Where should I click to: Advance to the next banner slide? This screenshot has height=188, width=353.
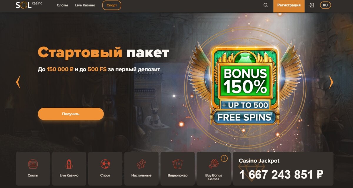tap(331, 82)
